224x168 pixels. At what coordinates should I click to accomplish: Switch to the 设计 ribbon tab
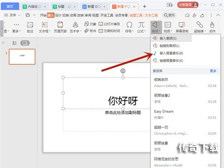pyautogui.click(x=58, y=15)
